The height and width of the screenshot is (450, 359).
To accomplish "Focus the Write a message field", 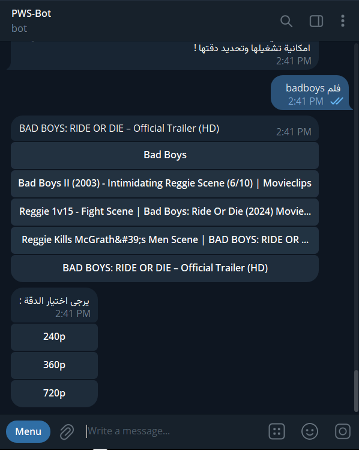I will pyautogui.click(x=175, y=431).
